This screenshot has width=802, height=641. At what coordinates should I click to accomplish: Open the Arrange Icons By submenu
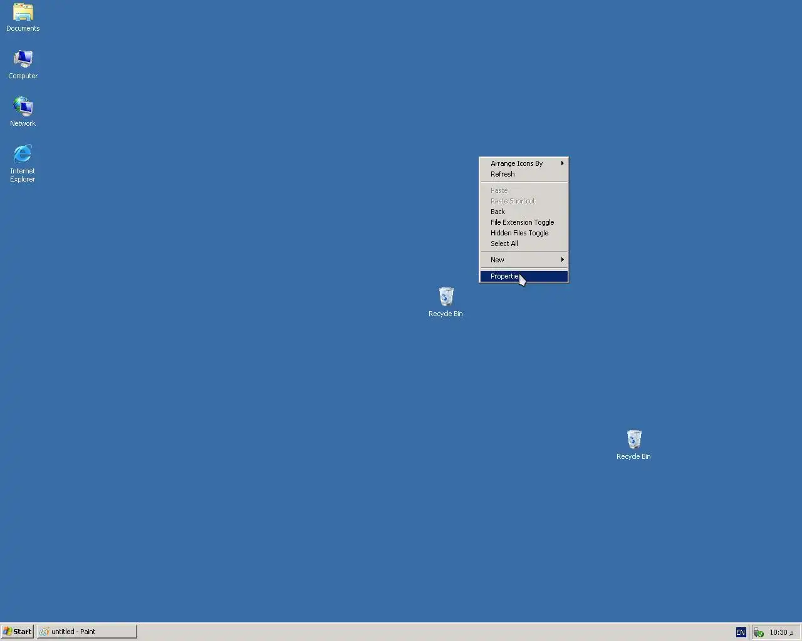pos(524,163)
